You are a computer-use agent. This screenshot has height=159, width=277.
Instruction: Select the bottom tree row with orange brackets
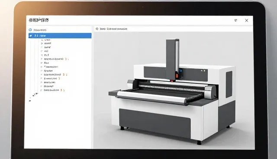point(53,90)
